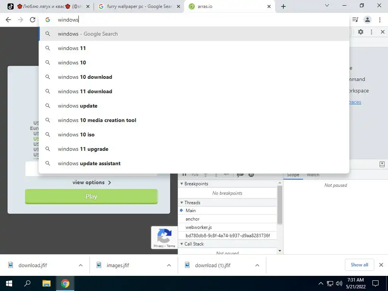Close the DevTools panel

(383, 32)
